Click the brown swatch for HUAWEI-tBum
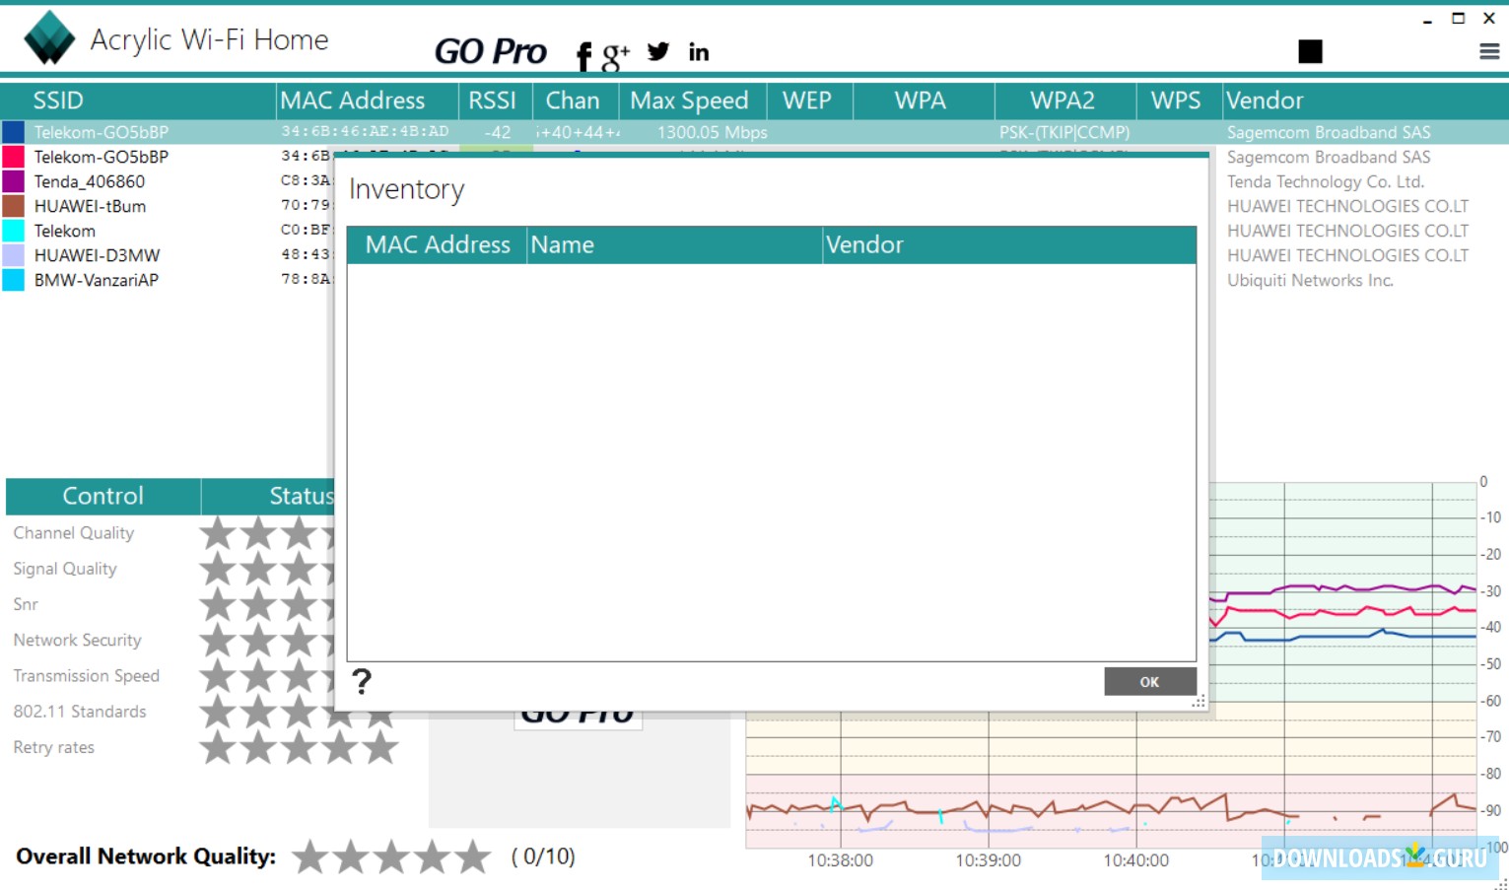The height and width of the screenshot is (890, 1509). (x=14, y=206)
